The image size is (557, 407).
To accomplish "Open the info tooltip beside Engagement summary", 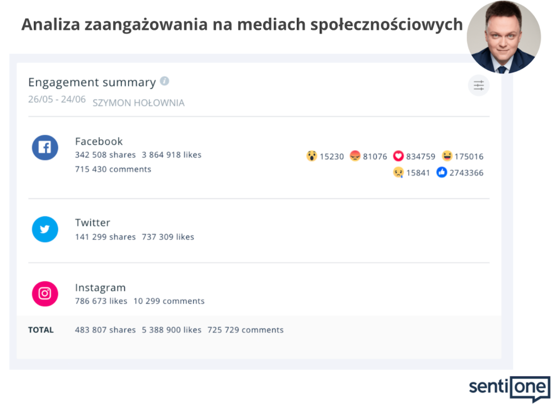I will point(164,80).
